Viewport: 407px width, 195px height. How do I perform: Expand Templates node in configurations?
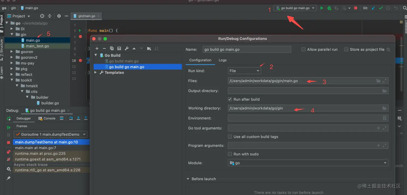coord(96,73)
